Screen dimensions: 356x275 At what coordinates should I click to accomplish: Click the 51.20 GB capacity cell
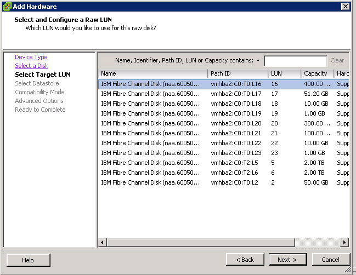pos(316,94)
